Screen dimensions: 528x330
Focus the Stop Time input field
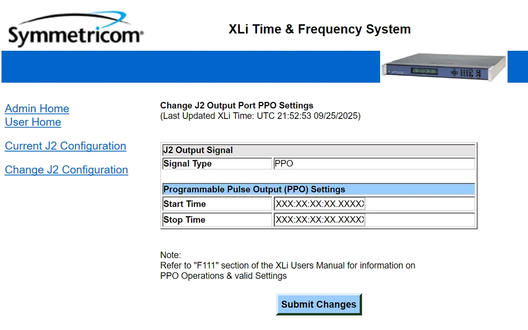319,220
